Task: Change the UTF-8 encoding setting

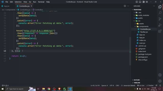Action: click(112, 85)
